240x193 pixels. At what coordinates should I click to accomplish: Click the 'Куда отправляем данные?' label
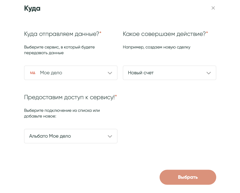[x=61, y=34]
